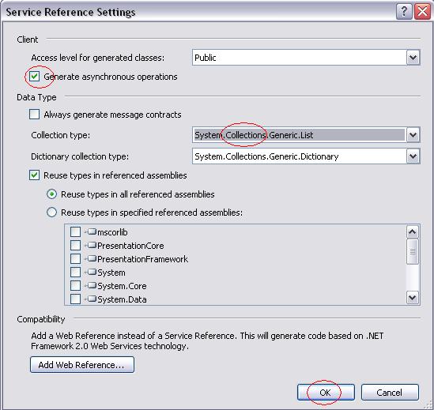The image size is (434, 410).
Task: Open the Dictionary collection type dropdown
Action: tap(413, 156)
